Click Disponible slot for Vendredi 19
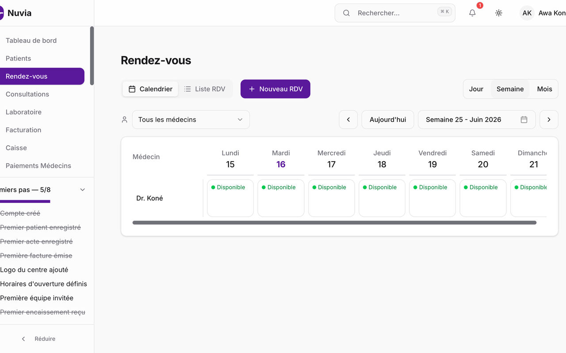This screenshot has width=566, height=353. click(432, 198)
